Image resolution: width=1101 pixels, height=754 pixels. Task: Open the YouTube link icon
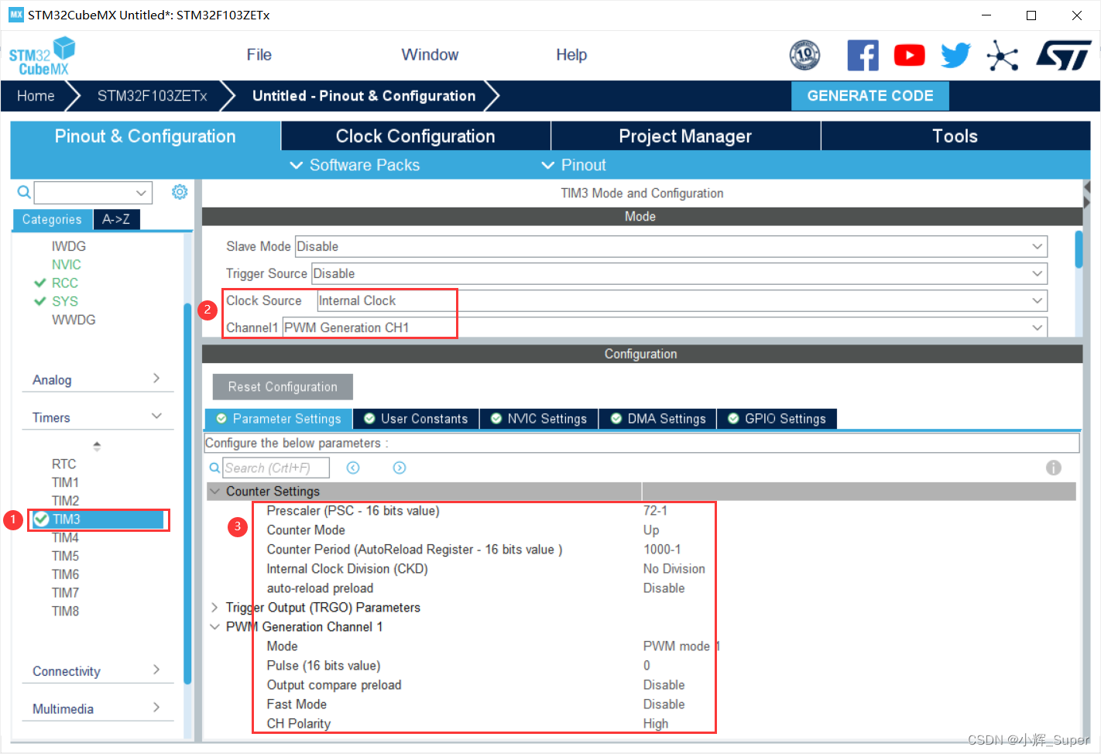(x=909, y=55)
